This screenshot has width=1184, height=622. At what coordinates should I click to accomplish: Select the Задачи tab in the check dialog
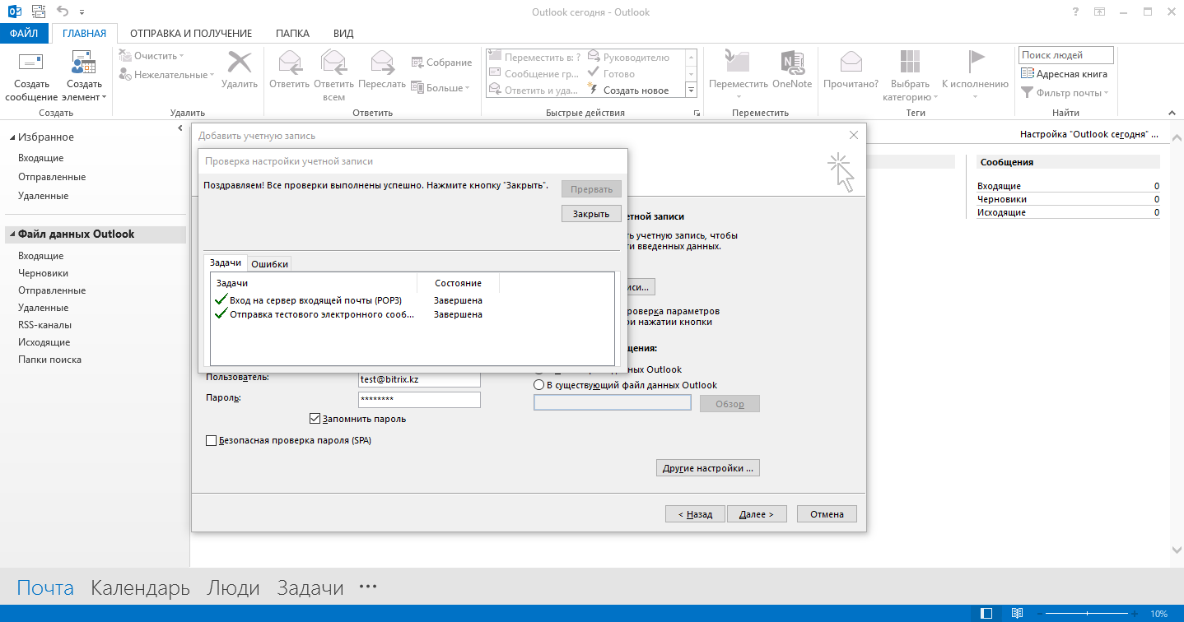pos(226,262)
